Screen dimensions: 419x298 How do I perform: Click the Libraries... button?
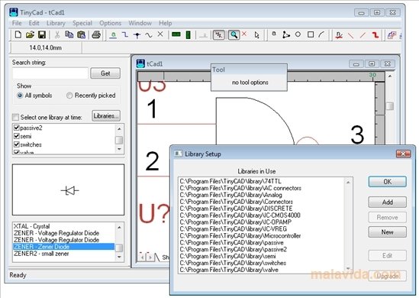point(106,116)
